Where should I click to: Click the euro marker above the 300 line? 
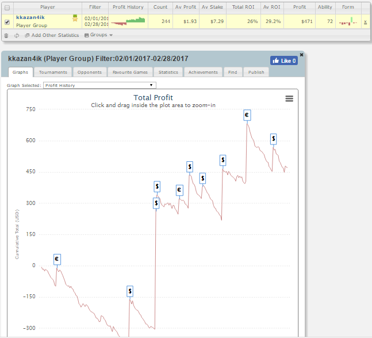[179, 190]
